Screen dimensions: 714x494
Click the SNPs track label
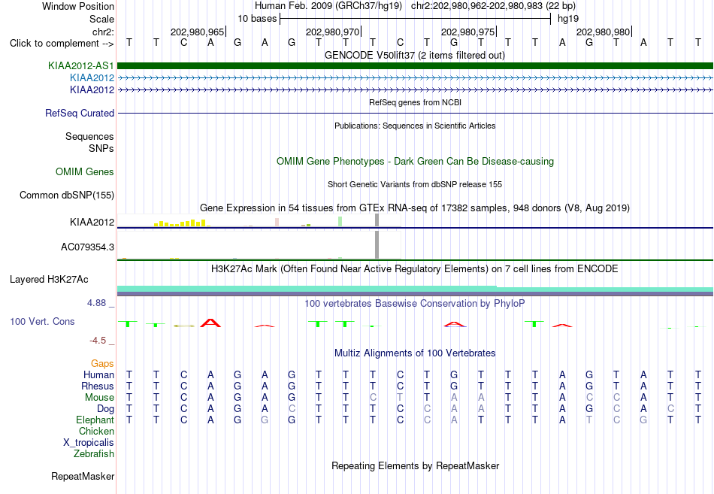click(101, 148)
